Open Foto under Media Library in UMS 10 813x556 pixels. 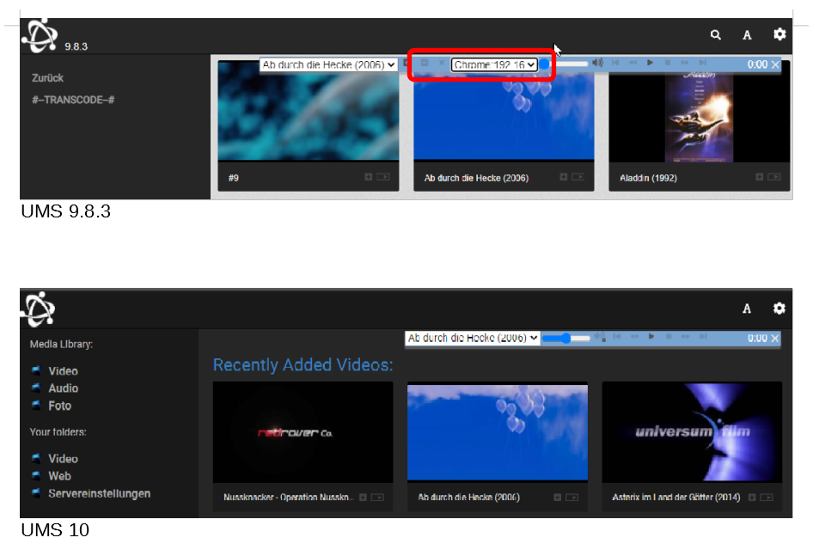coord(59,406)
